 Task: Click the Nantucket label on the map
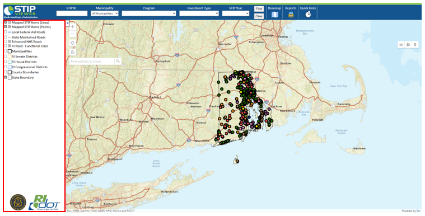[359, 148]
